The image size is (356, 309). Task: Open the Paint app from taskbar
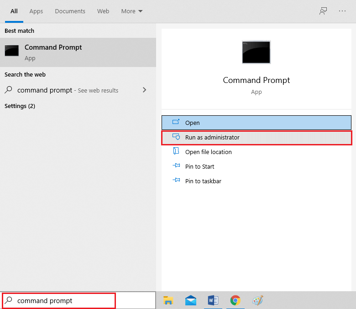coord(258,300)
